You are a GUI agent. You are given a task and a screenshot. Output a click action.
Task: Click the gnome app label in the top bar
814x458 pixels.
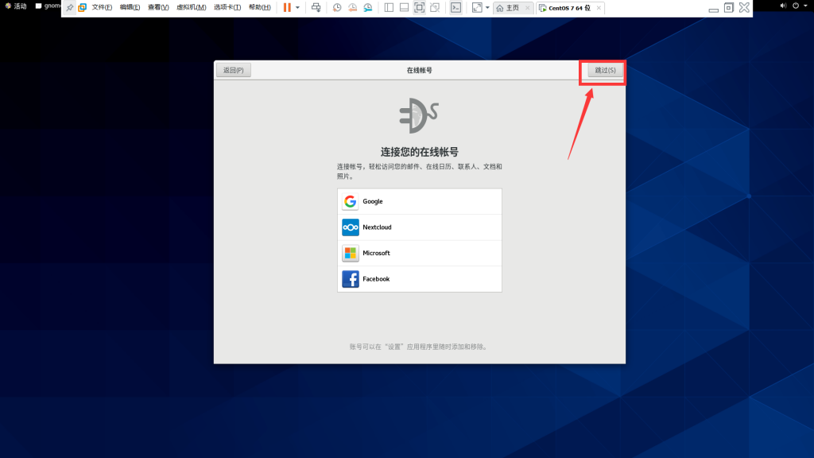tap(48, 6)
